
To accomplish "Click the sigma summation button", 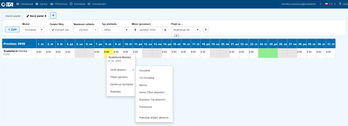I will (x=206, y=30).
